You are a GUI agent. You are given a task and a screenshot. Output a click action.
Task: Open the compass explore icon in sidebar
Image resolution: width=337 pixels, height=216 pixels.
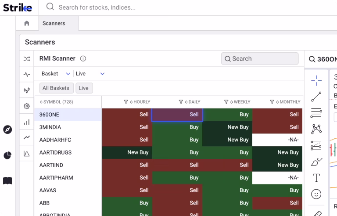pyautogui.click(x=7, y=130)
